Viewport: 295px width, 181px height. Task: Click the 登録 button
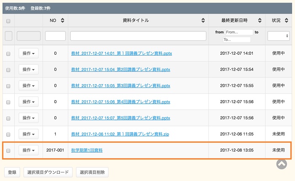click(x=12, y=172)
